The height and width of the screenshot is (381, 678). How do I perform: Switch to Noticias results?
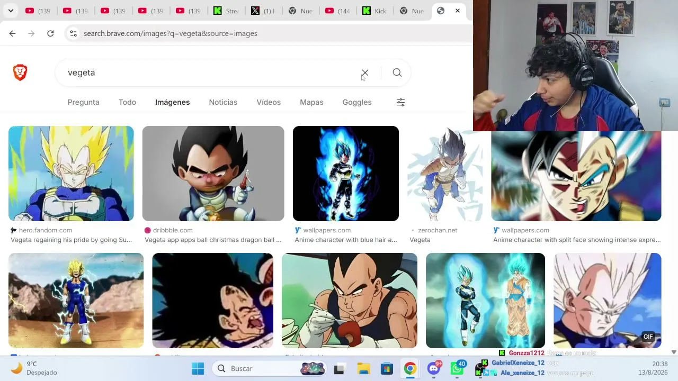pyautogui.click(x=223, y=102)
